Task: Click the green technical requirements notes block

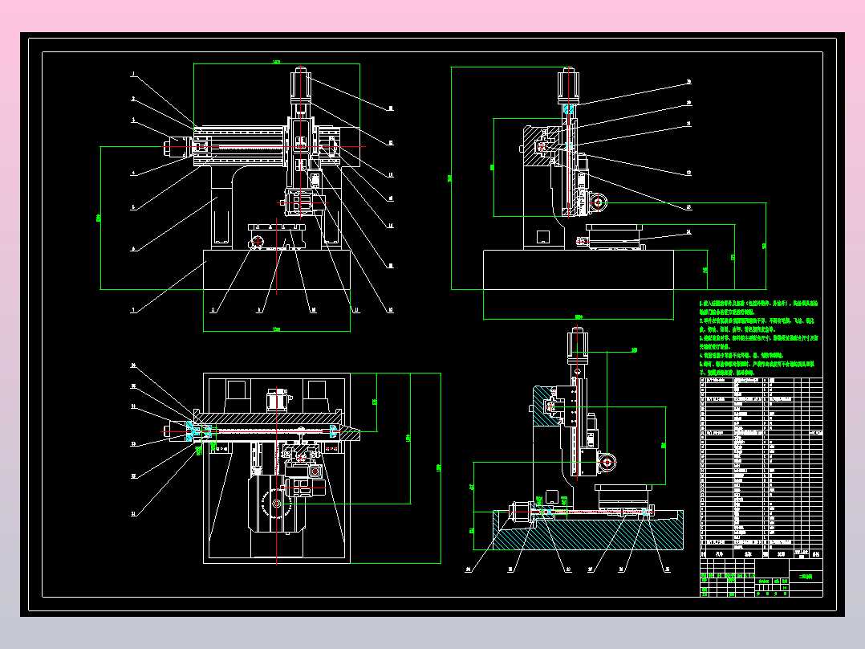Action: pyautogui.click(x=759, y=338)
